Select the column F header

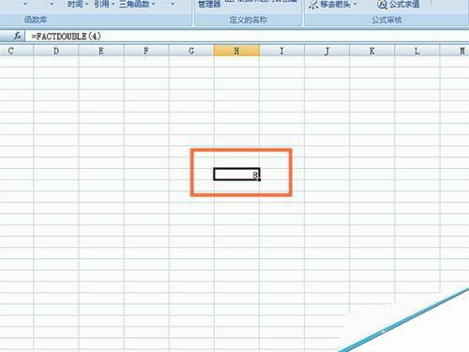click(146, 51)
